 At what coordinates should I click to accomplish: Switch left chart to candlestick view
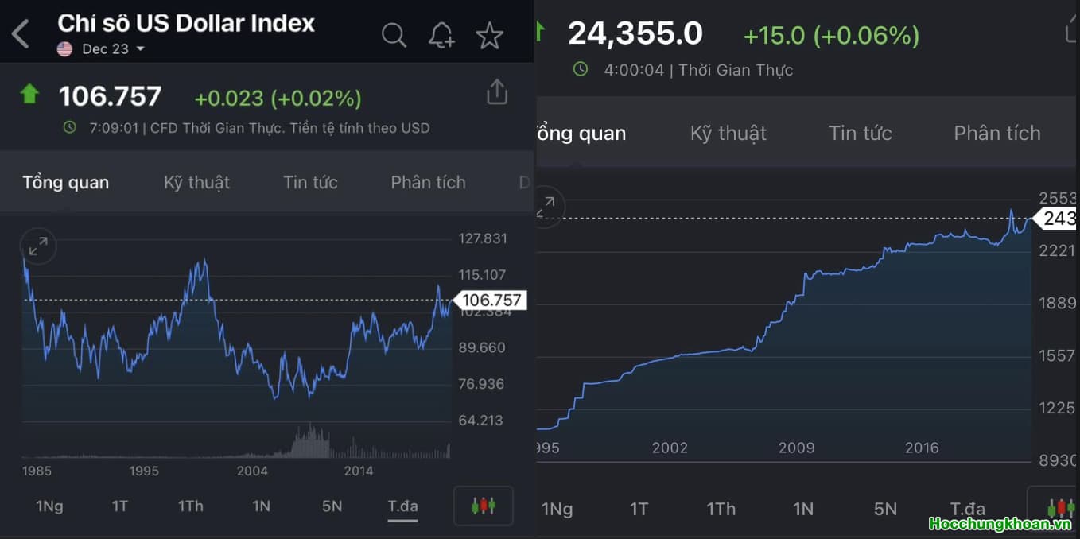coord(483,506)
